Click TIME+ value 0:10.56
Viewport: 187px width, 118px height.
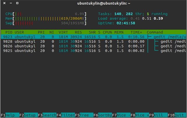tap(136, 37)
